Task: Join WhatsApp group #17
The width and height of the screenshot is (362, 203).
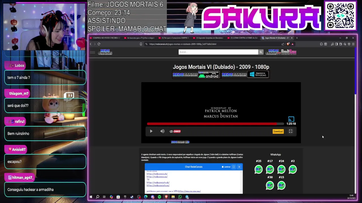Action: pyautogui.click(x=270, y=169)
